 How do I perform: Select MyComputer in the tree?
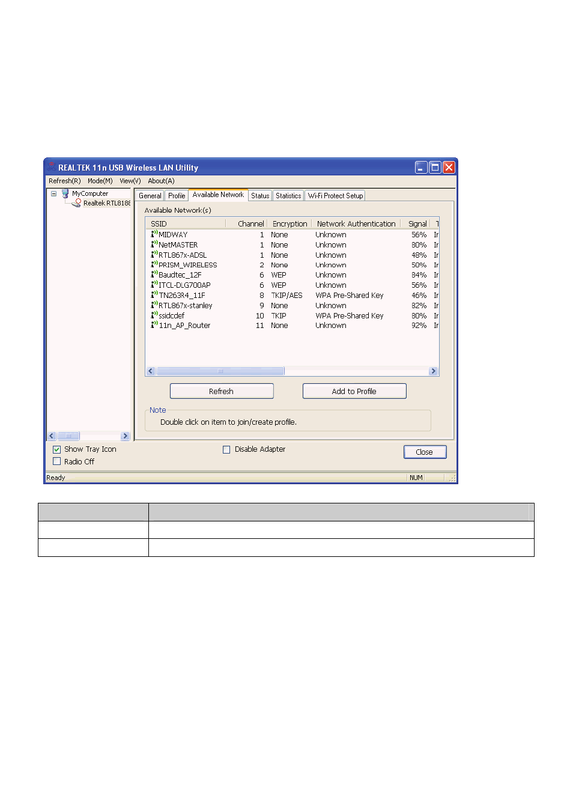click(x=90, y=193)
